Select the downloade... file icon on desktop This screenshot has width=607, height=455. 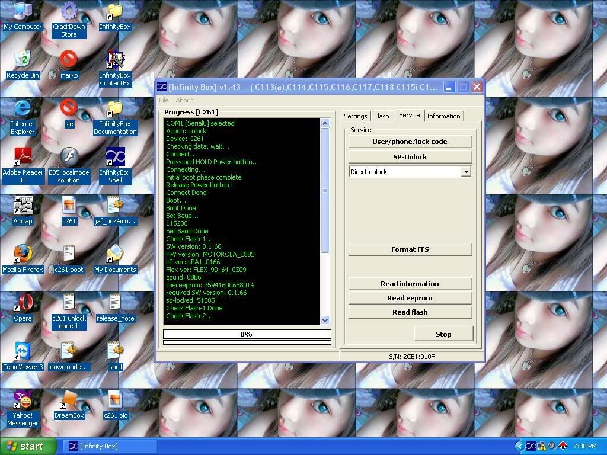tap(69, 356)
